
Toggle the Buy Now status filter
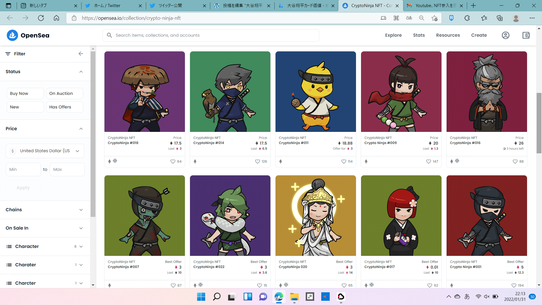pyautogui.click(x=25, y=93)
